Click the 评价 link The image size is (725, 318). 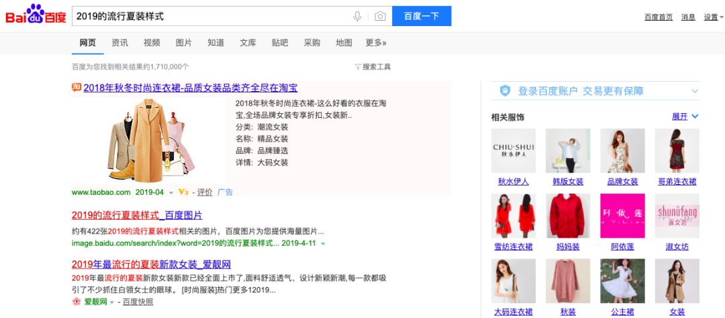point(205,192)
